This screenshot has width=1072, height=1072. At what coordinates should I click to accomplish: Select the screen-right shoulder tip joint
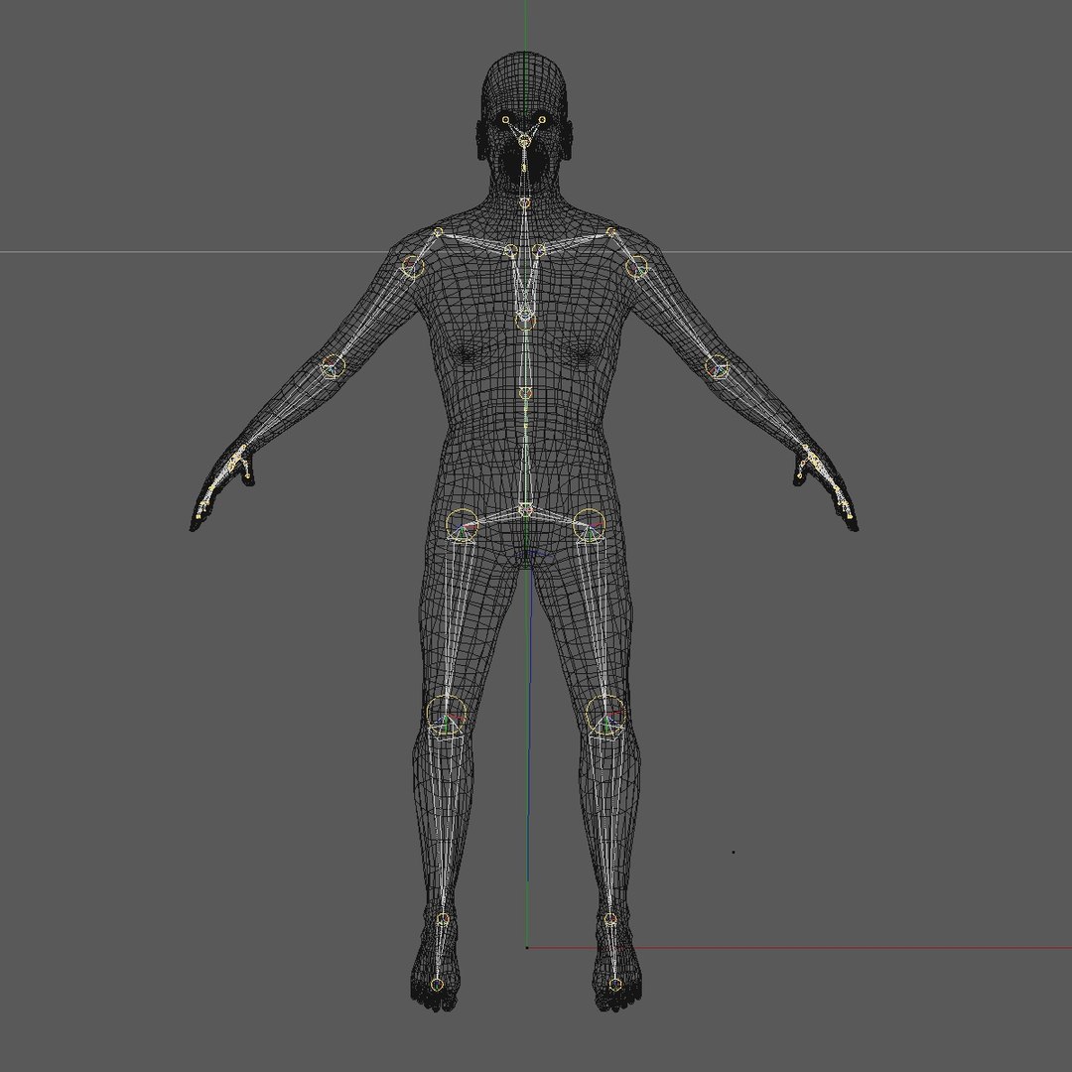pos(611,232)
